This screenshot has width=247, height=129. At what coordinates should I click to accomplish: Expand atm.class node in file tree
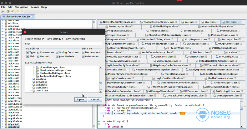click(x=3, y=69)
